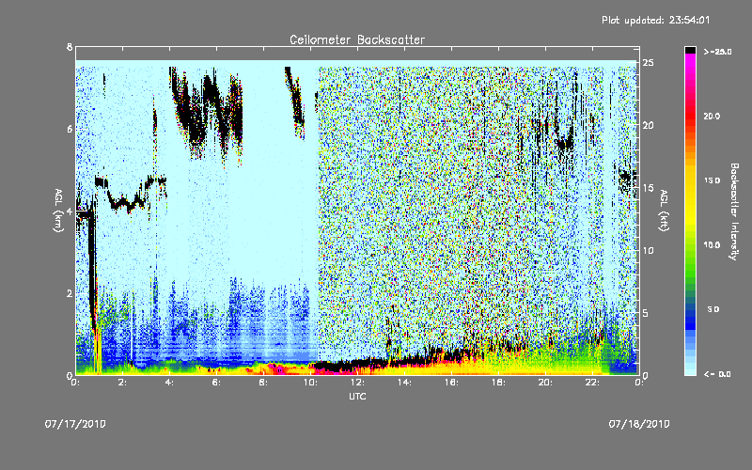Click the '8:' hour tick on UTC axis
Screen dimensions: 752x470
pos(264,383)
